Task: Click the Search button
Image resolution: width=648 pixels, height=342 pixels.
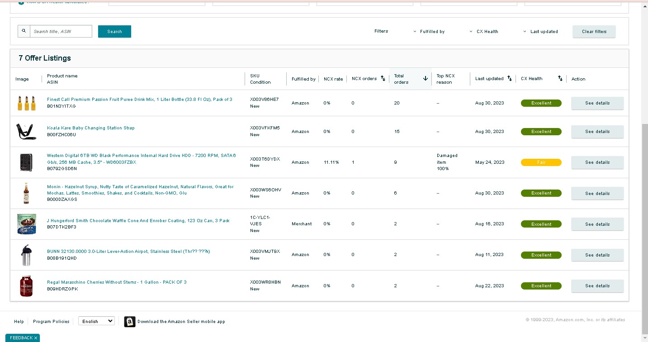Action: pyautogui.click(x=114, y=31)
